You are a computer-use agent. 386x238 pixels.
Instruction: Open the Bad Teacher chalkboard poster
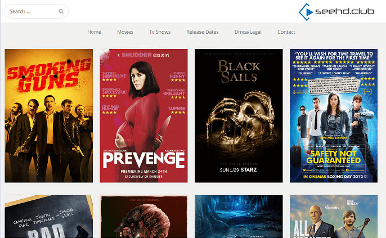[x=49, y=217]
